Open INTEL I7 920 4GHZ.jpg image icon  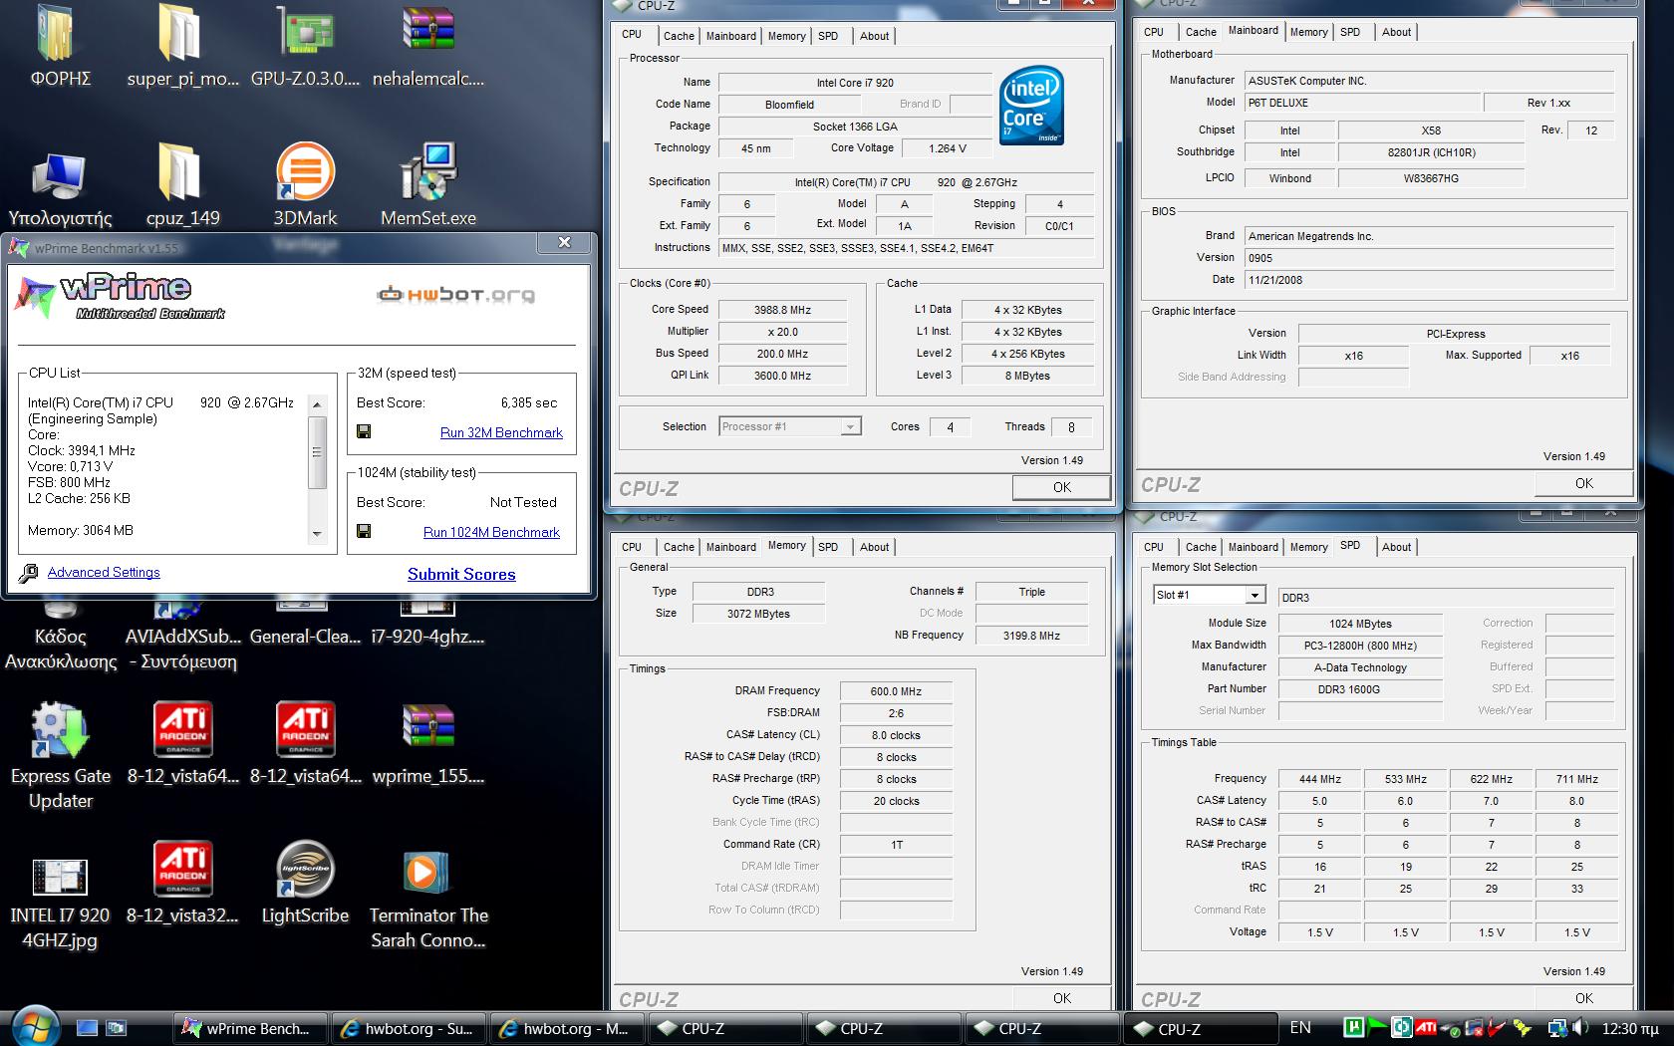pyautogui.click(x=60, y=877)
